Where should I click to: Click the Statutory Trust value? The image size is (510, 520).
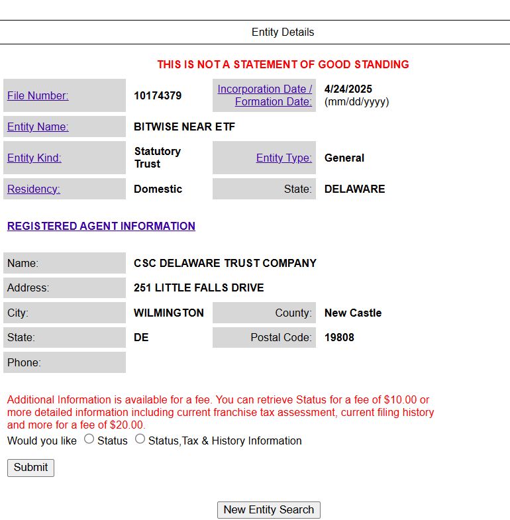point(158,158)
